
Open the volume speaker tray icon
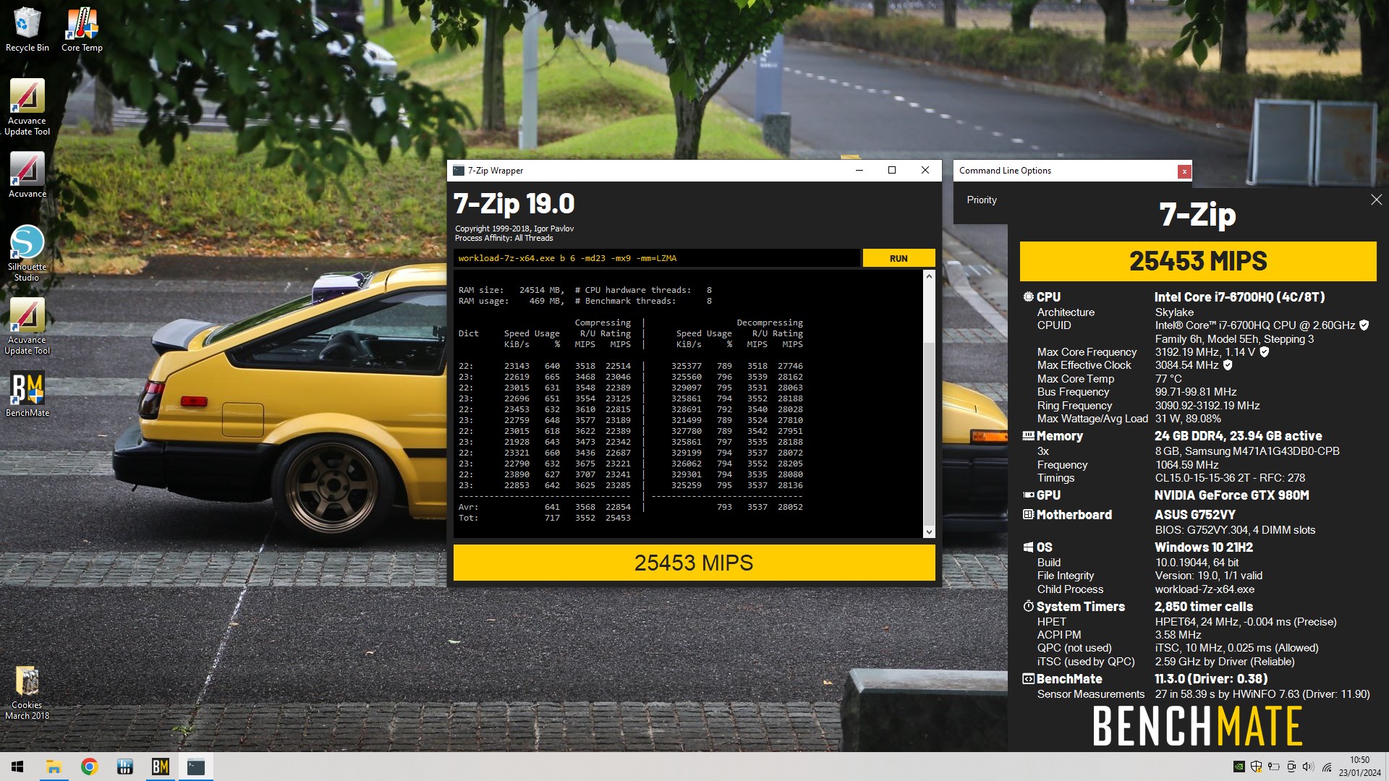(x=1308, y=767)
